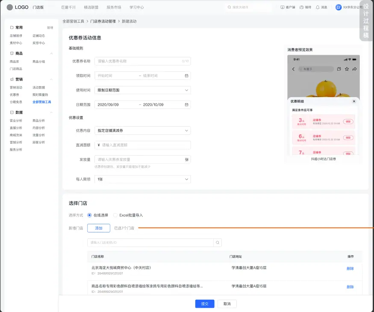Image resolution: width=374 pixels, height=312 pixels.
Task: Click the 数据 section icon
Action: point(12,112)
